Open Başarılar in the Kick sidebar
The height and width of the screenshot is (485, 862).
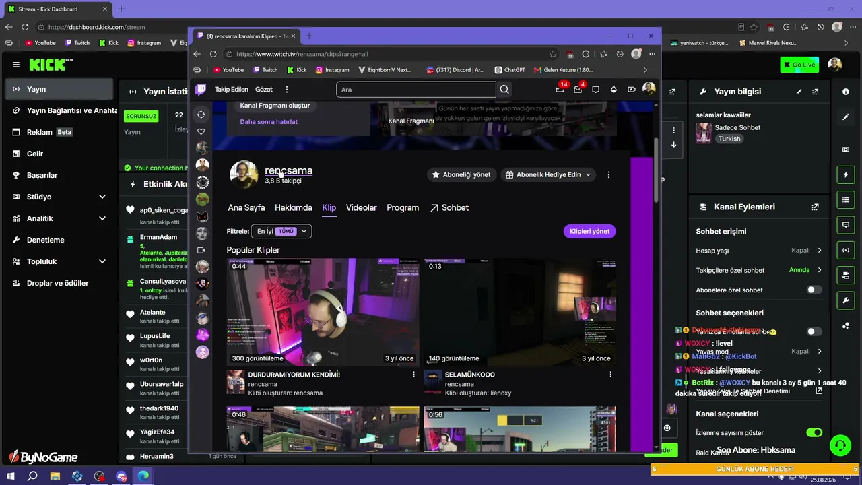42,175
